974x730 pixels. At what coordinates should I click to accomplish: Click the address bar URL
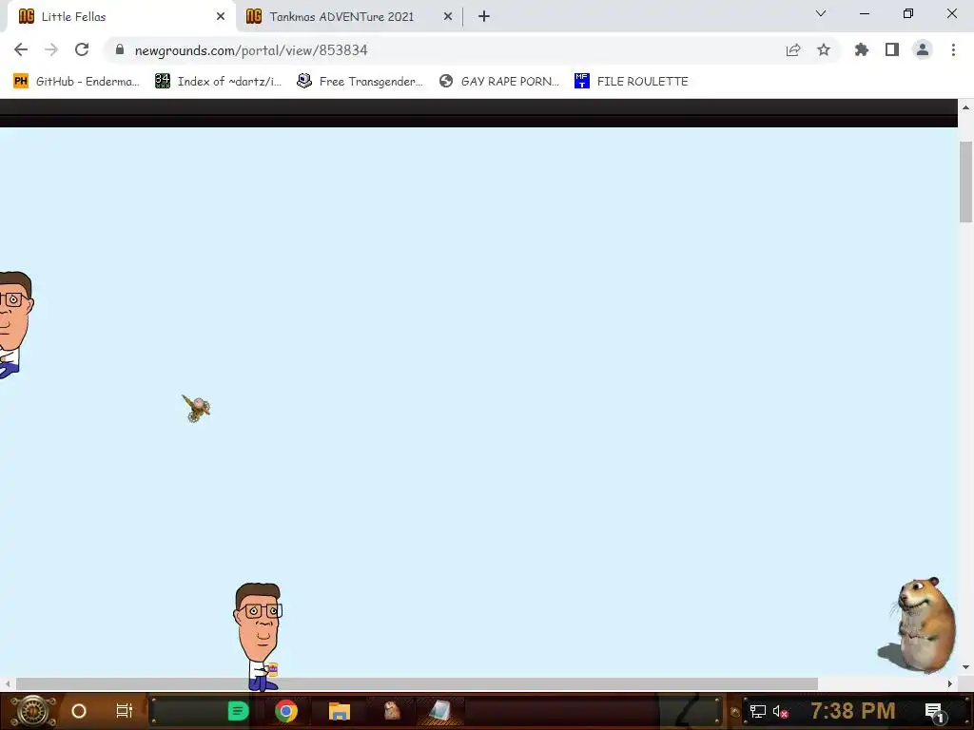point(251,50)
